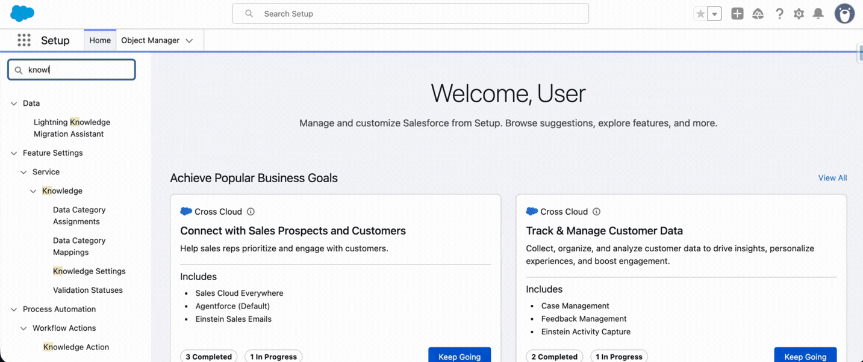The width and height of the screenshot is (863, 362).
Task: Click the magnifier icon in Search Setup
Action: [x=249, y=14]
